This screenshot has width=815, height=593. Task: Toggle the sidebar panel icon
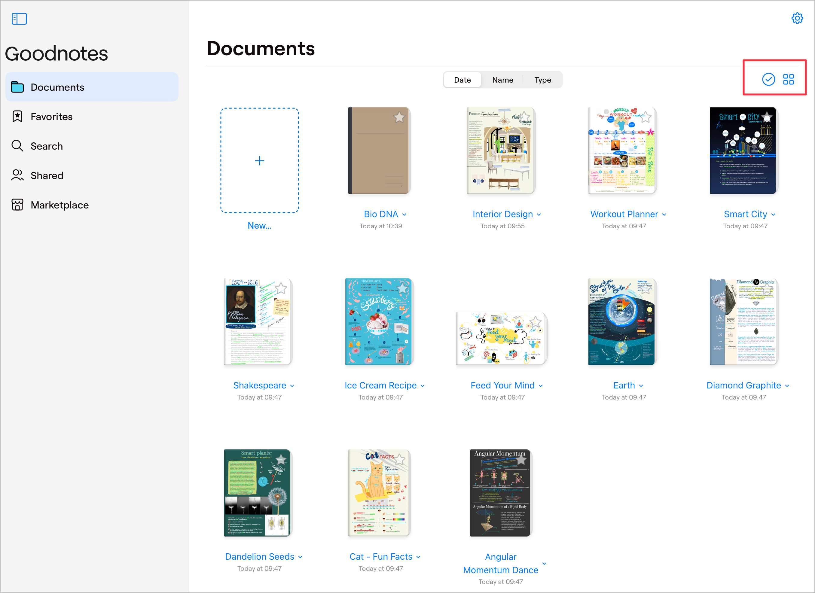pyautogui.click(x=19, y=19)
